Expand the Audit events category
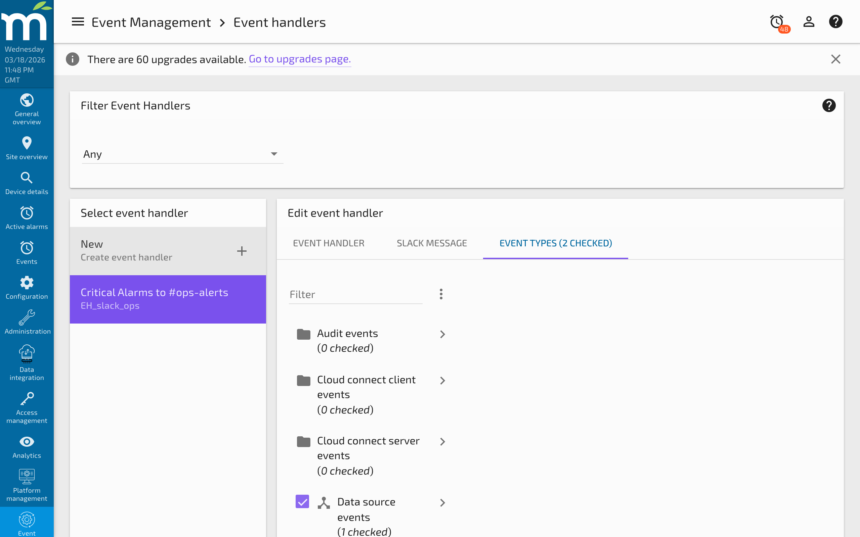 point(442,334)
